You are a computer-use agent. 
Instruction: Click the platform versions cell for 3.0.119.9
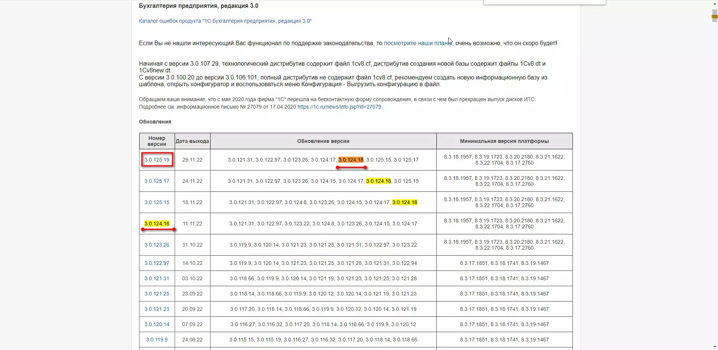pos(504,340)
